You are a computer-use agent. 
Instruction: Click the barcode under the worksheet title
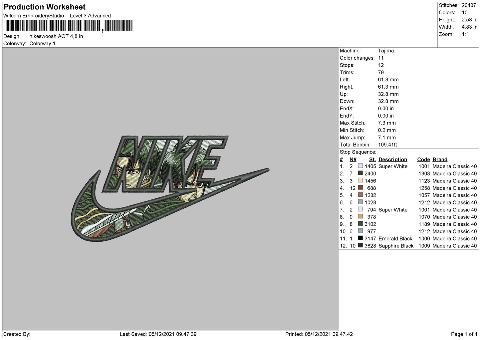(68, 26)
